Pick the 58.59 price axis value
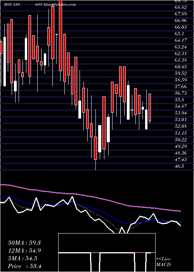Screen dimensions: 194x272 click(x=181, y=80)
